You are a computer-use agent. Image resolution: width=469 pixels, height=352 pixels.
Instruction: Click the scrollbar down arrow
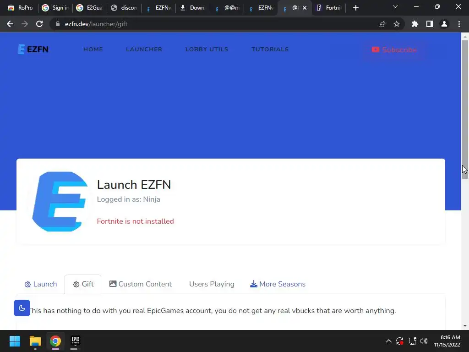(465, 326)
